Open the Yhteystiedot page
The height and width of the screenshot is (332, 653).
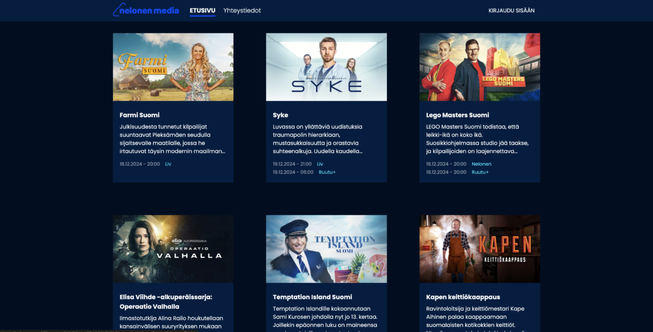pos(242,10)
